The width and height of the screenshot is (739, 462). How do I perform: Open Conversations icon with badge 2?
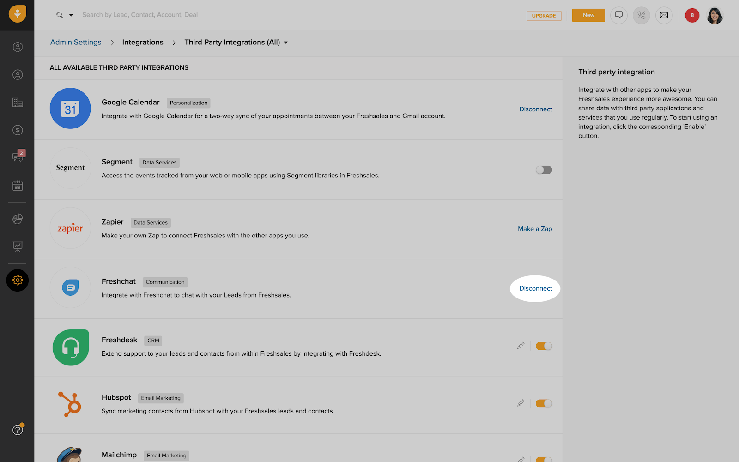click(x=18, y=157)
